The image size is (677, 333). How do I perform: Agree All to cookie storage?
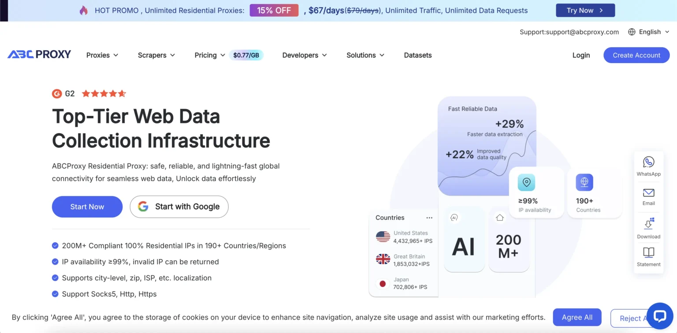click(577, 317)
